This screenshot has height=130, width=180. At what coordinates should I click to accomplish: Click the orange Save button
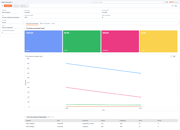tap(8, 6)
